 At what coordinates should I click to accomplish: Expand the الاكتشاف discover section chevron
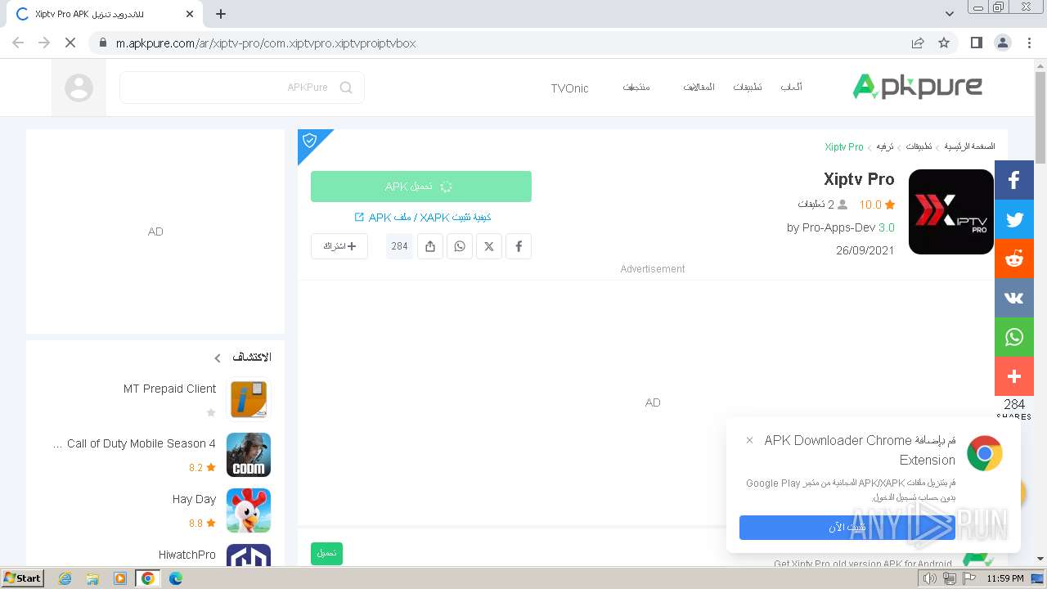(x=218, y=357)
